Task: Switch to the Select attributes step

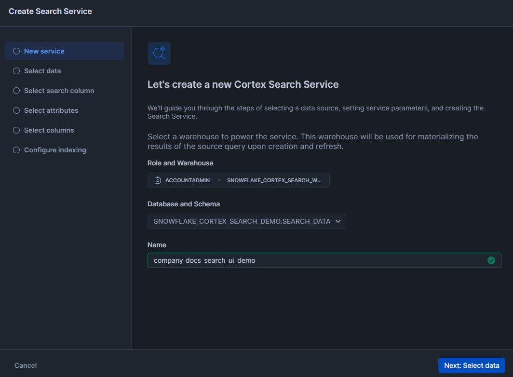Action: (51, 110)
